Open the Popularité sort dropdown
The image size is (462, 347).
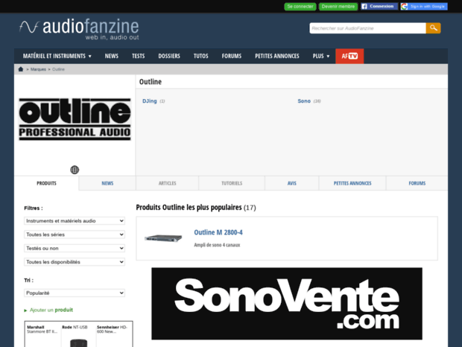pos(75,293)
